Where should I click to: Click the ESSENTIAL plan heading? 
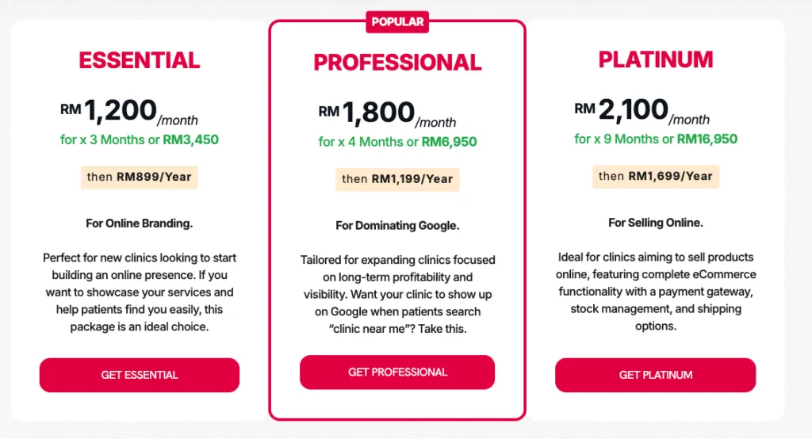coord(140,60)
